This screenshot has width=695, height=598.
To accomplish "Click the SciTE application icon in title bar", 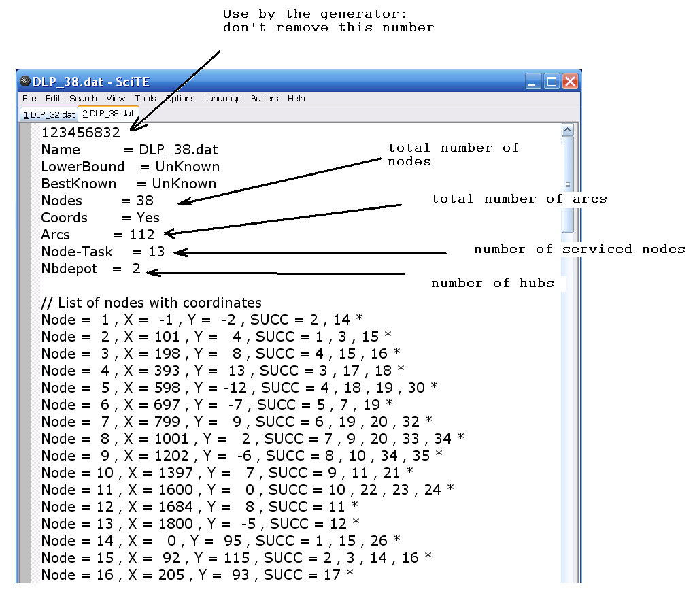I will (26, 81).
